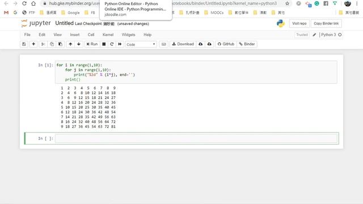
Task: Bookmark this page with the star icon
Action: 288,3
